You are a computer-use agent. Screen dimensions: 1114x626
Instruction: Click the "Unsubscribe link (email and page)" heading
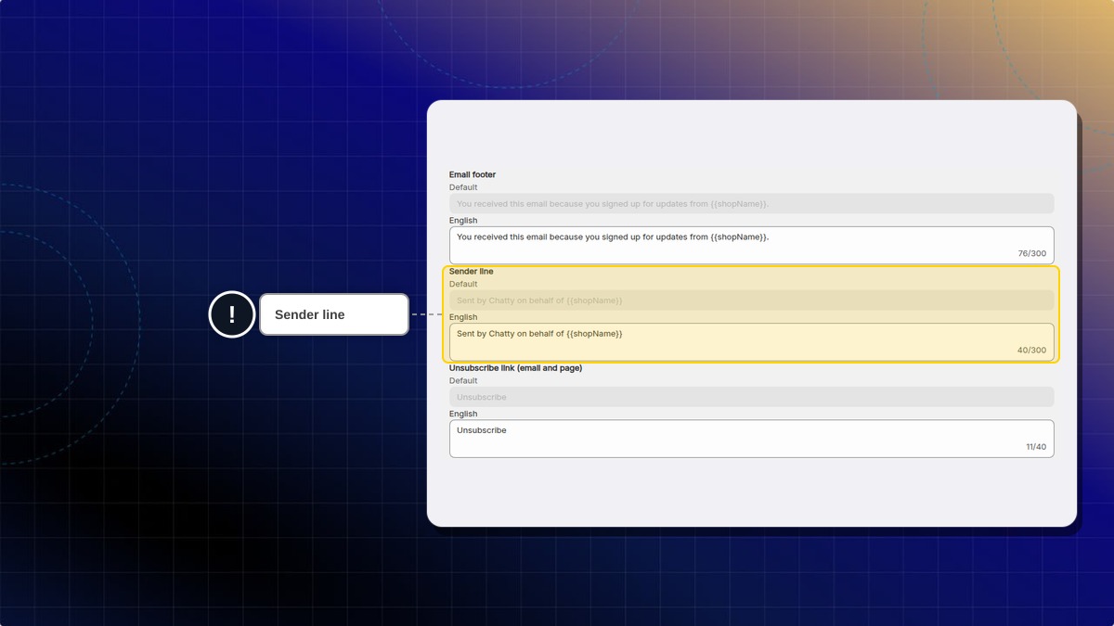[x=515, y=368]
